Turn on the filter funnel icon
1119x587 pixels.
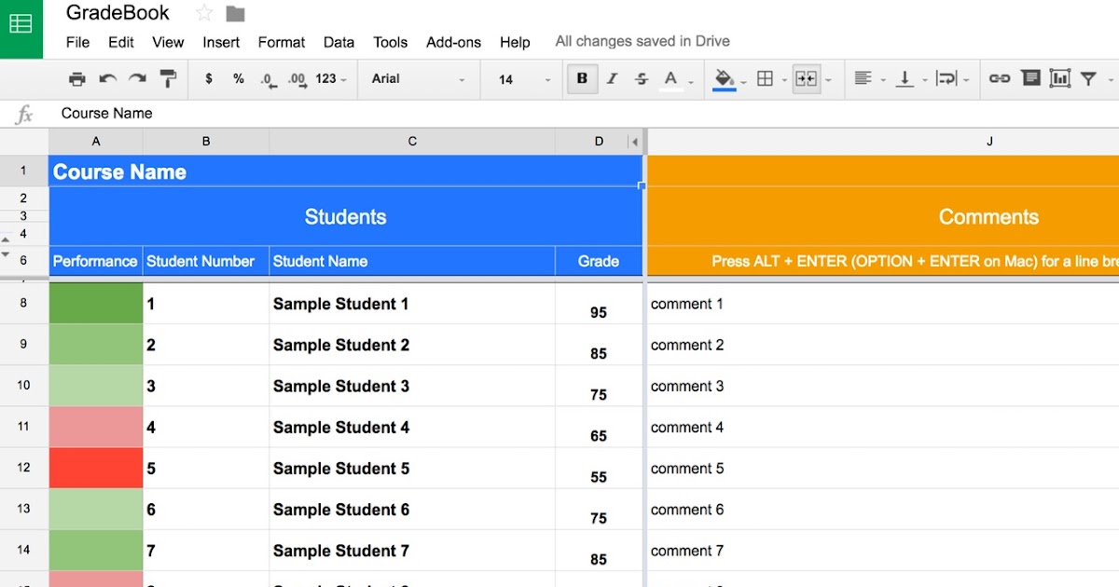(1088, 79)
